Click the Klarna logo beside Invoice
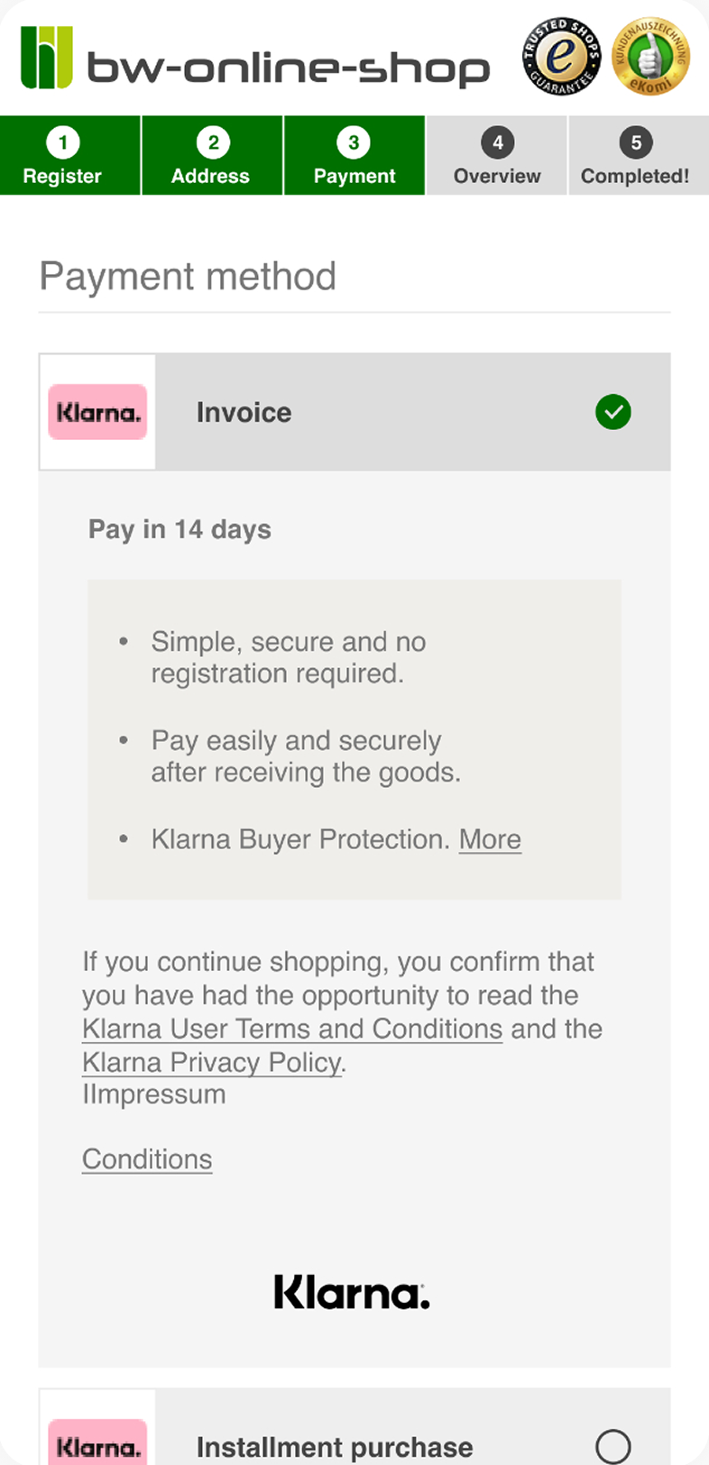Viewport: 709px width, 1465px height. point(97,412)
